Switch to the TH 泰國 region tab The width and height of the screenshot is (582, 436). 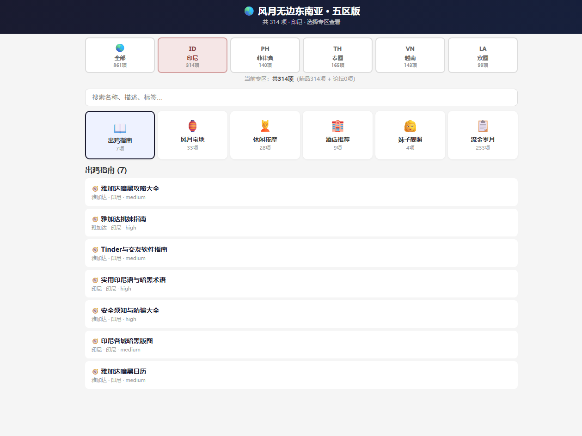337,55
